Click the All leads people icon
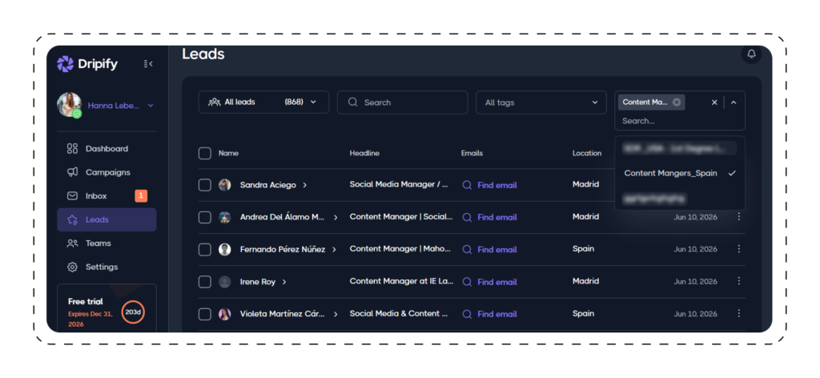 point(215,102)
